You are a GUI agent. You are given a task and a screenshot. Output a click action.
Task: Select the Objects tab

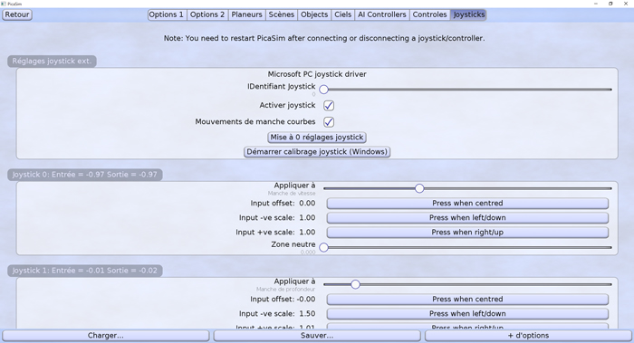(314, 14)
